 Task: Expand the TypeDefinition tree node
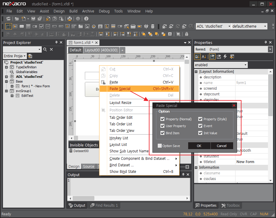point(6,67)
